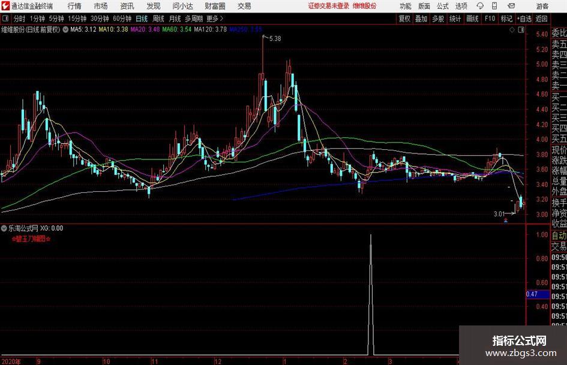Open the 公式 menu
Viewport: 567px width, 365px height.
442,6
